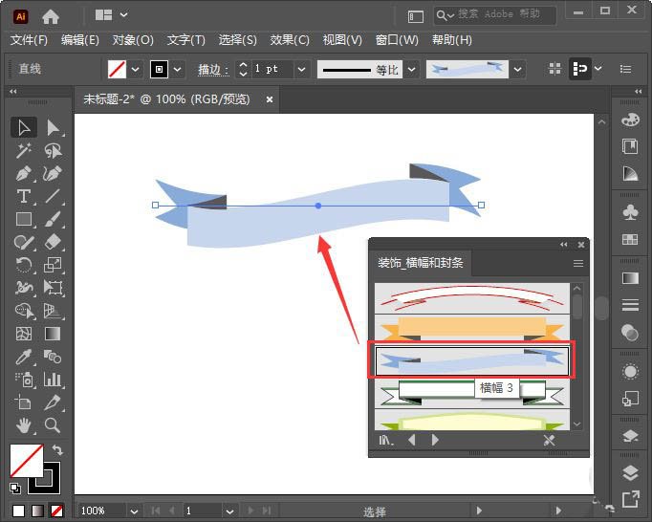Open stroke weight dropdown

[x=302, y=69]
